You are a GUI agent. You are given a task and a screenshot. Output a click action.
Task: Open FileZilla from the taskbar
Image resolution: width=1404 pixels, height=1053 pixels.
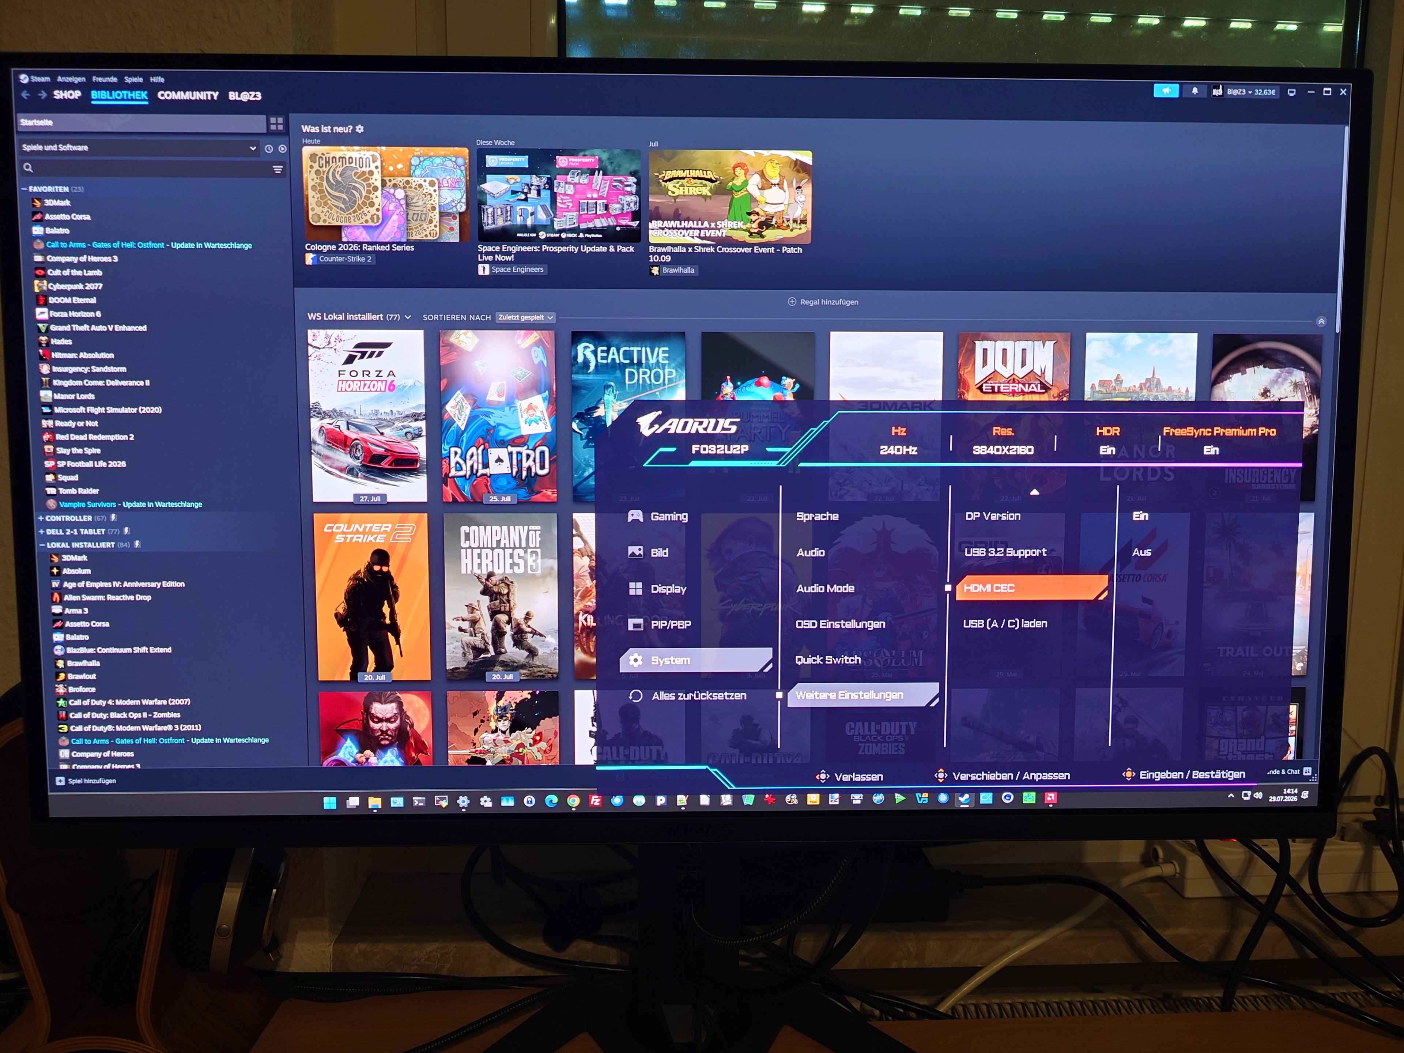pos(595,801)
